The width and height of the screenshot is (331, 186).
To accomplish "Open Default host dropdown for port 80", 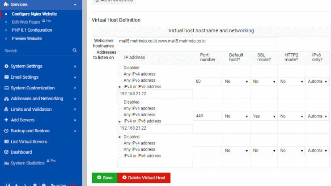I will point(236,81).
